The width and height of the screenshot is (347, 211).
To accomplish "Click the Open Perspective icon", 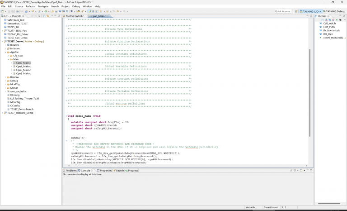I will click(x=296, y=11).
